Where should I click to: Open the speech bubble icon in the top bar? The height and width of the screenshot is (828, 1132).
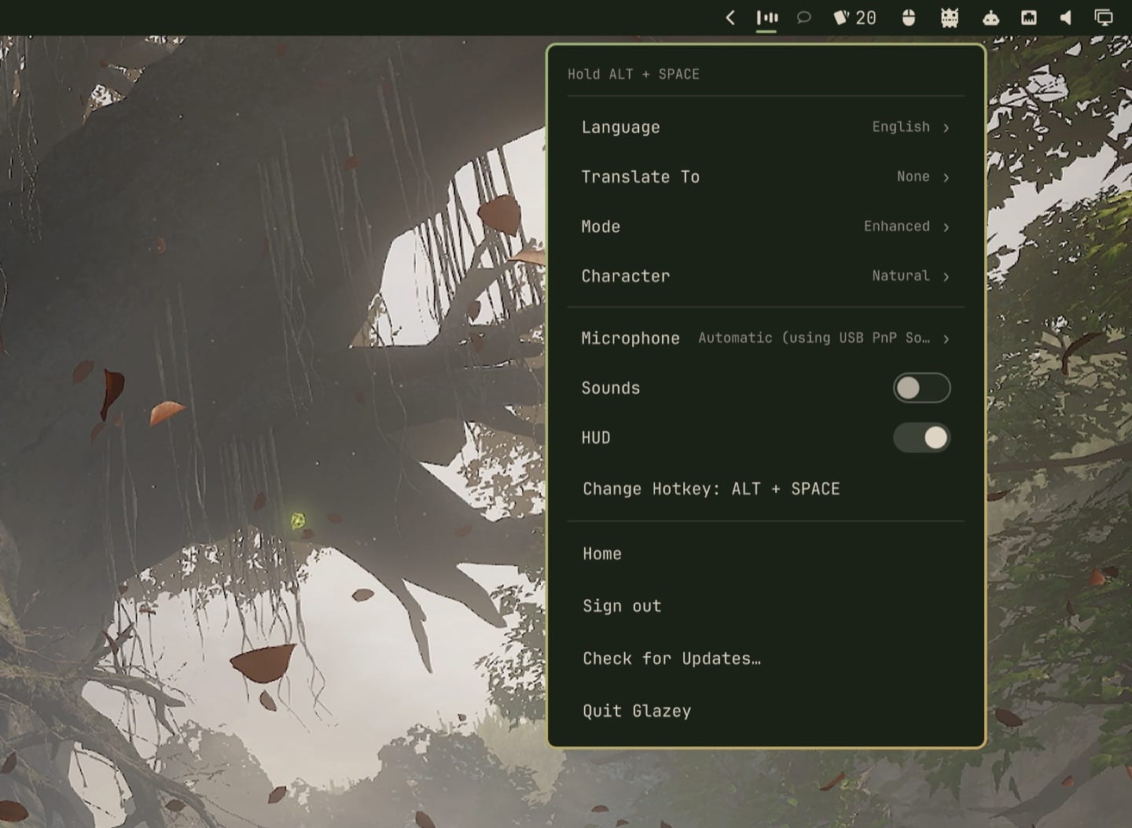pyautogui.click(x=803, y=17)
